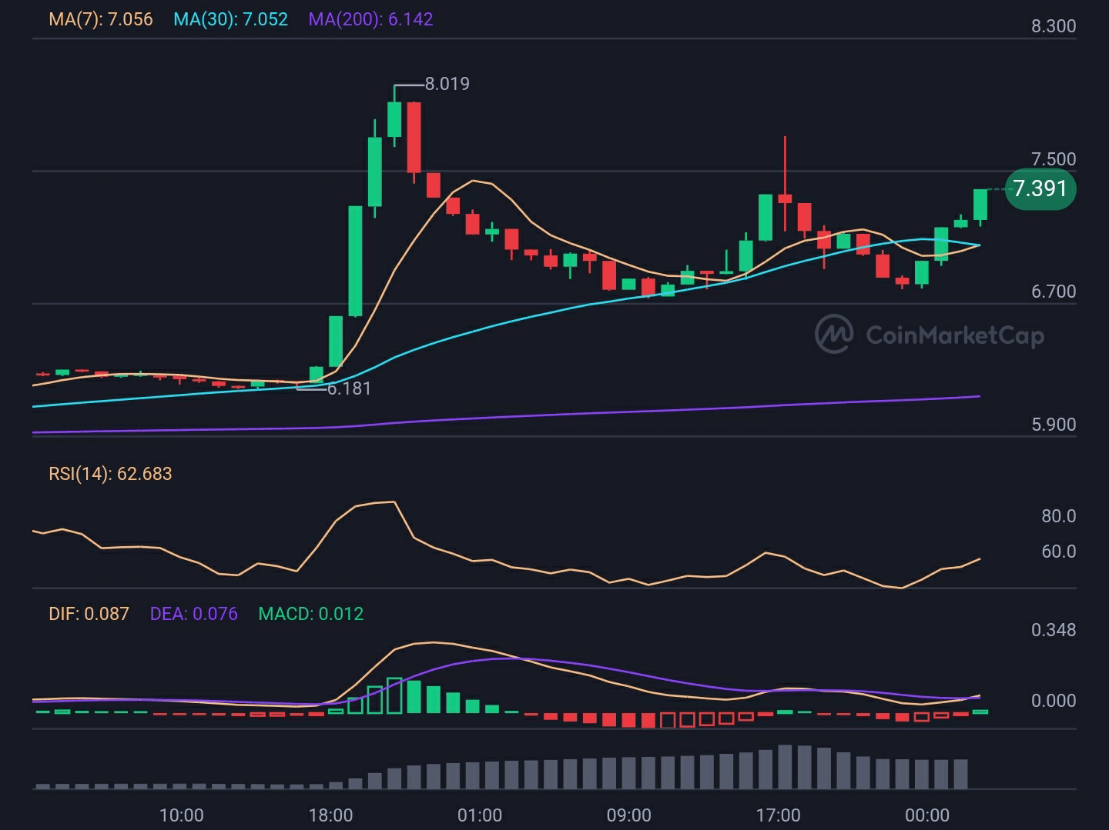Click the RSI 80.0 axis label
Screen dimensions: 1109x830
click(1058, 516)
